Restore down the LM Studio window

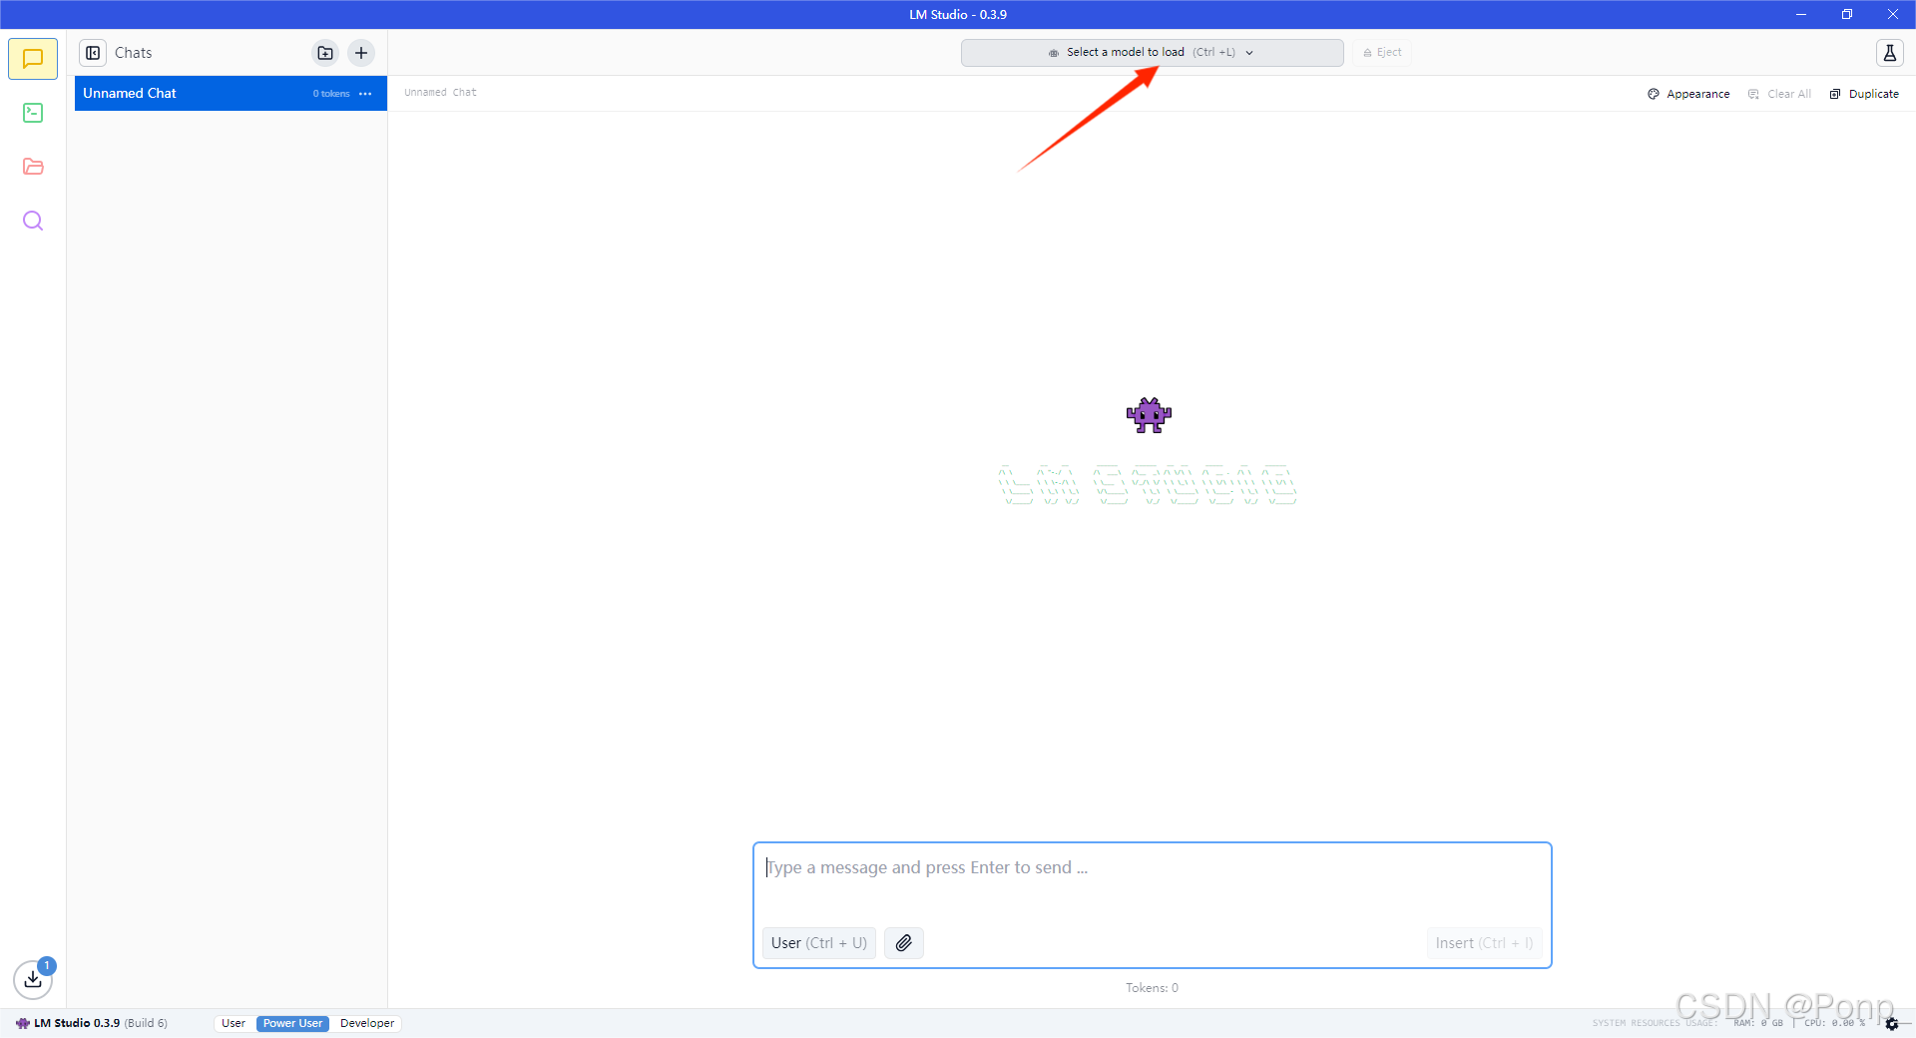pos(1847,14)
